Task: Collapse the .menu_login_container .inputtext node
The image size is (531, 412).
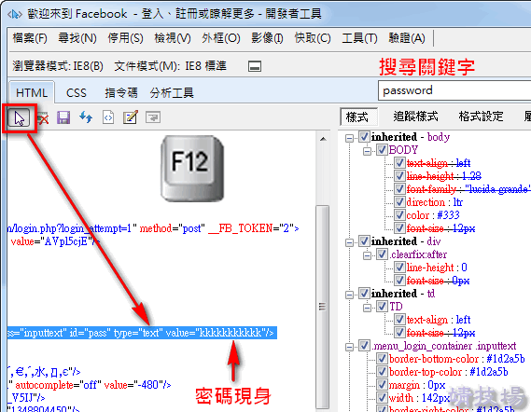Action: tap(349, 347)
